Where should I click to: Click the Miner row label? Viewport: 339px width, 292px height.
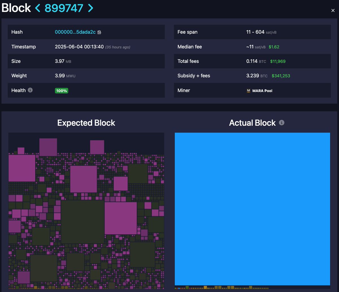click(184, 90)
